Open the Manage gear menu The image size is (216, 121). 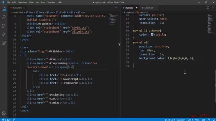4,113
